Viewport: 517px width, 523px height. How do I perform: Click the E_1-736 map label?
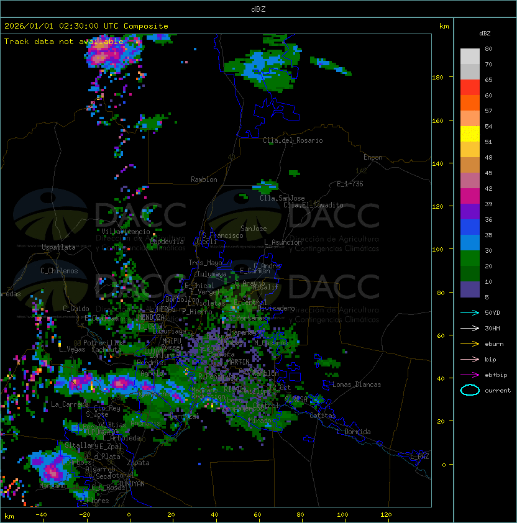pos(350,184)
